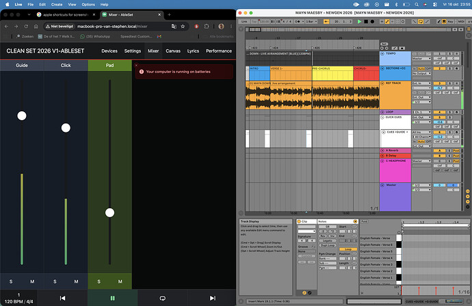The height and width of the screenshot is (306, 472).
Task: Enable the MIDI arrangement overdub plus button
Action: 382,22
